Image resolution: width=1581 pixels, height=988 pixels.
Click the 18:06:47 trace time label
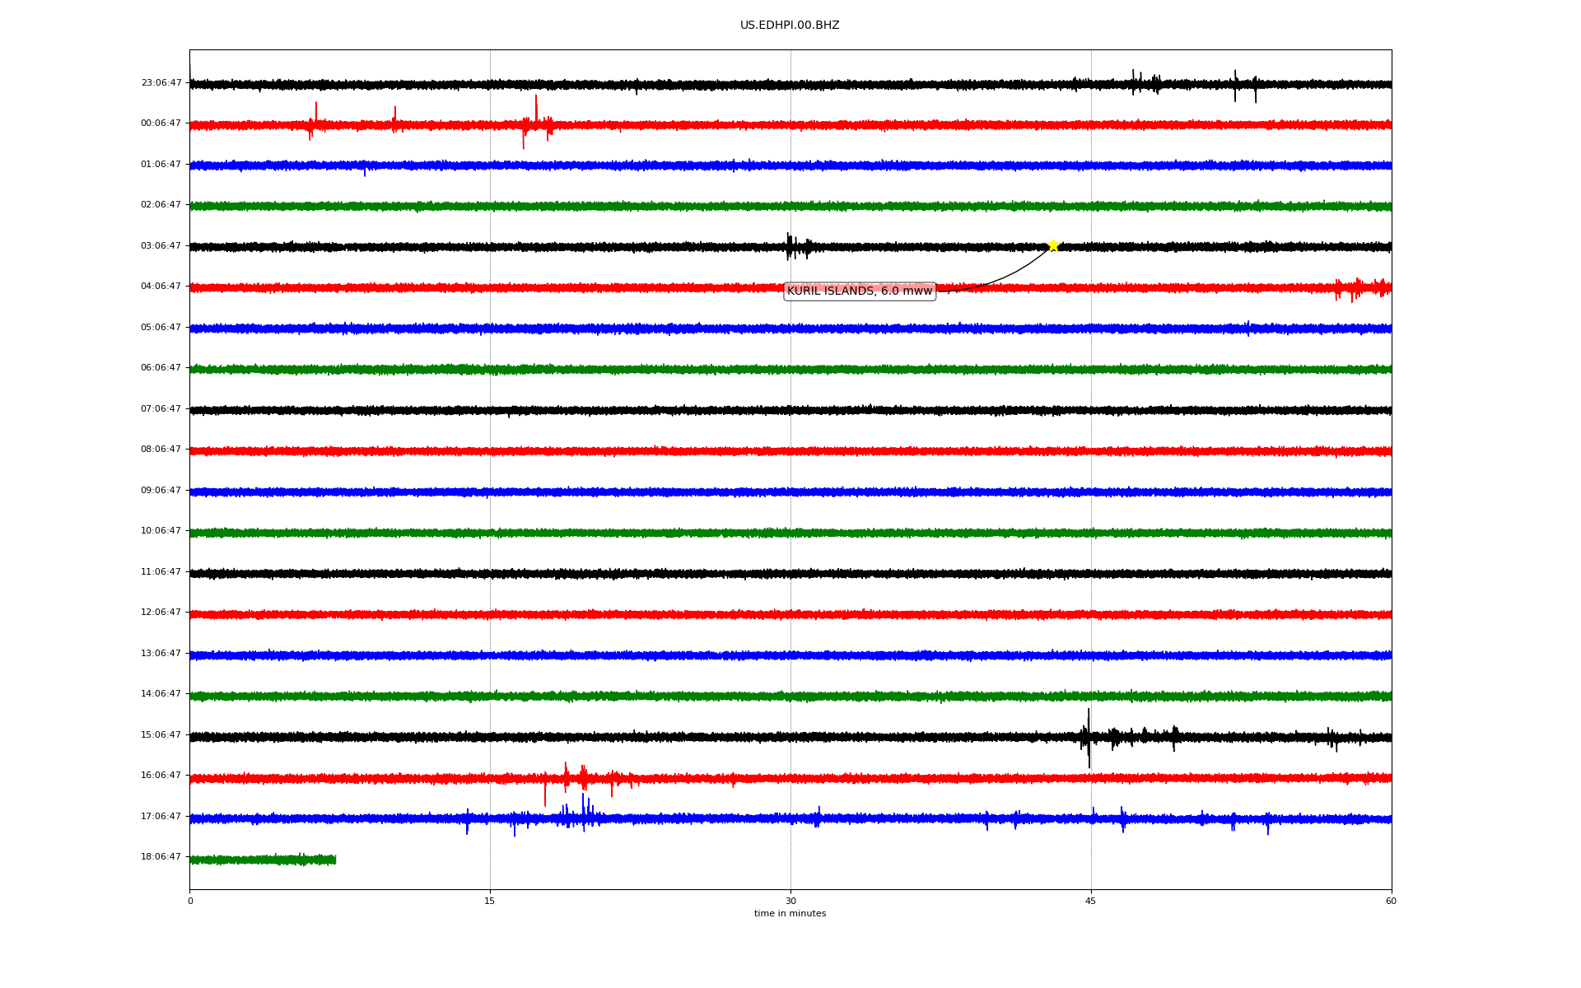click(161, 857)
